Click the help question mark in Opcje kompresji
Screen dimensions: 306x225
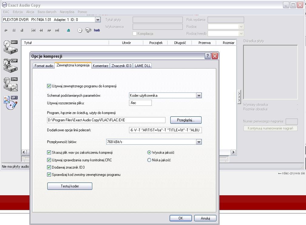pyautogui.click(x=208, y=56)
